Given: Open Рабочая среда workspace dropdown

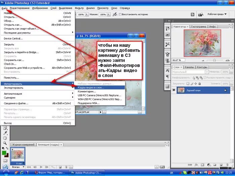Looking at the screenshot, I should pyautogui.click(x=217, y=14).
